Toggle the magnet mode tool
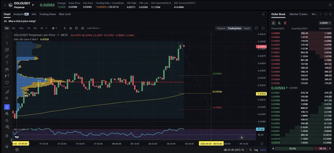Viewport: 334px width, 153px height. click(7, 107)
